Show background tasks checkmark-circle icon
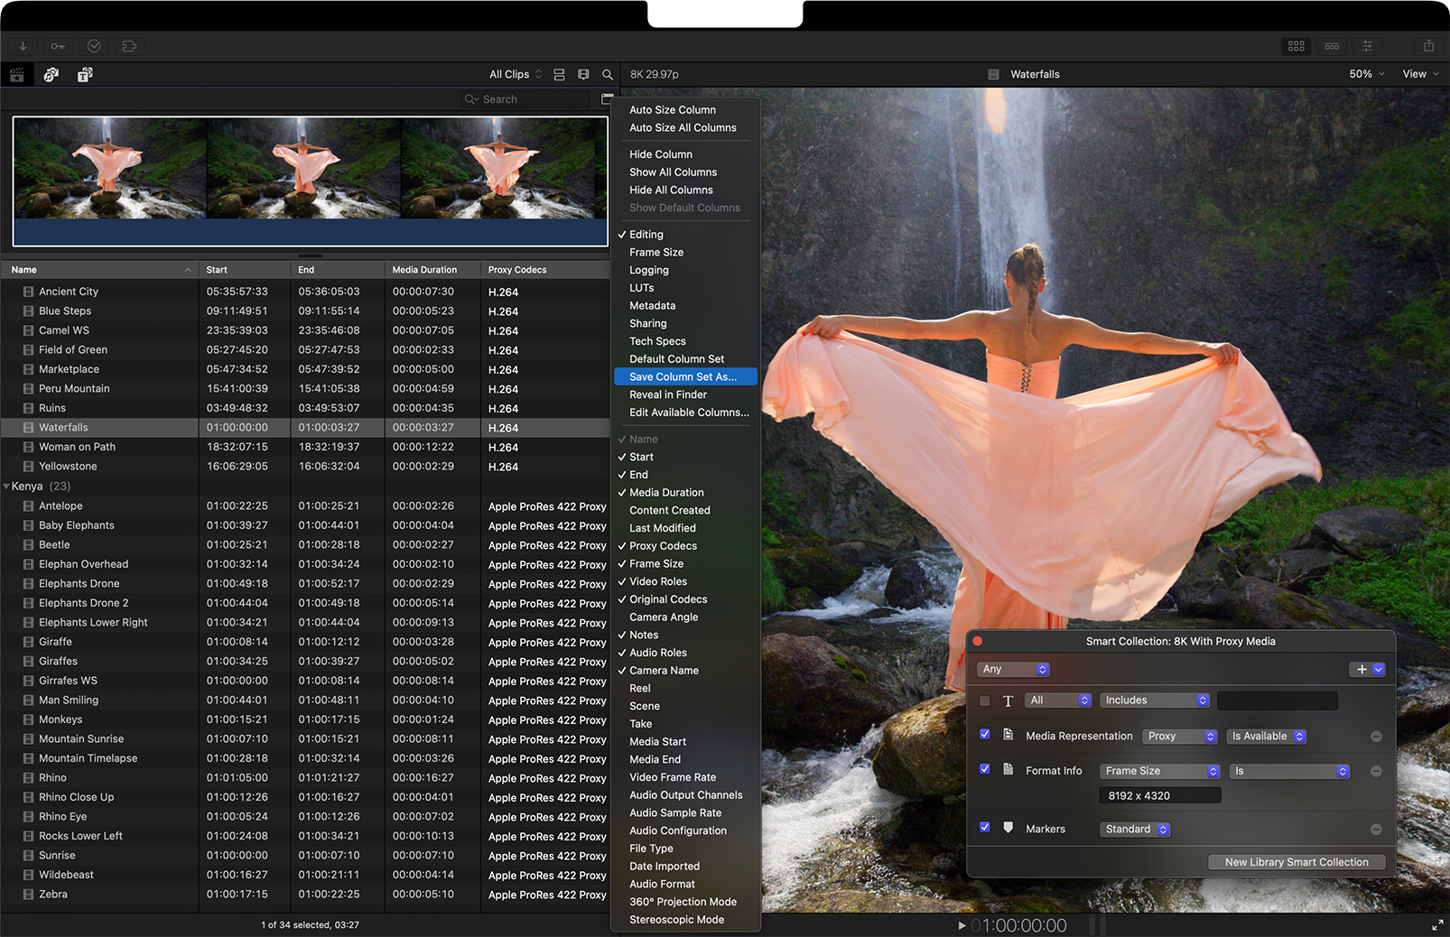The image size is (1450, 937). 94,46
